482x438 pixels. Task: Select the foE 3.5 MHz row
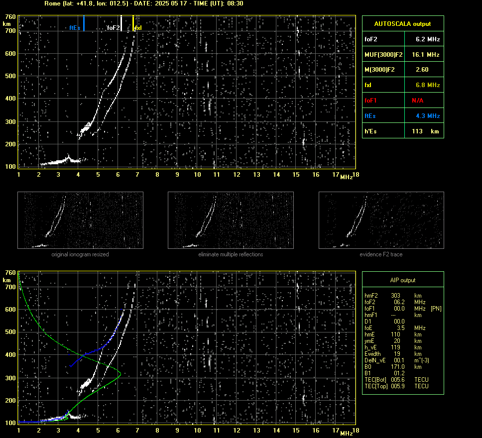[395, 328]
